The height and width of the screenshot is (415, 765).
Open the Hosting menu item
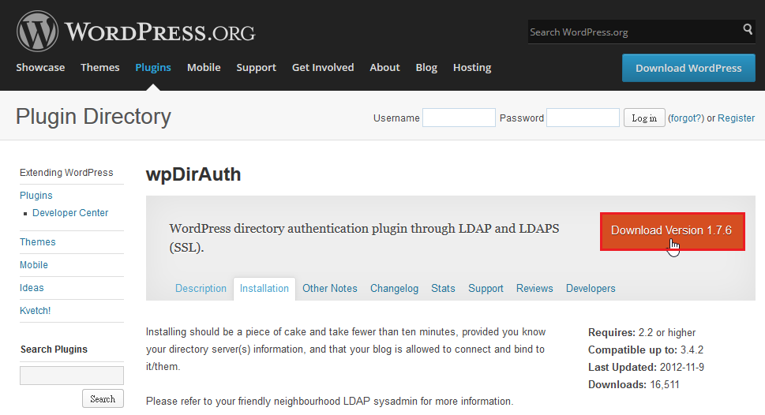[472, 67]
